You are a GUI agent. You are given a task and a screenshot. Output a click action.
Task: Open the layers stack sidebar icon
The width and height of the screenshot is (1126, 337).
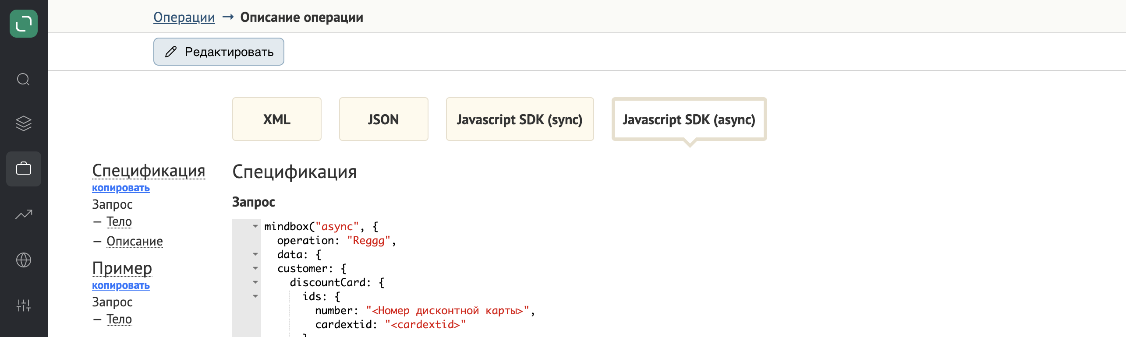[24, 123]
